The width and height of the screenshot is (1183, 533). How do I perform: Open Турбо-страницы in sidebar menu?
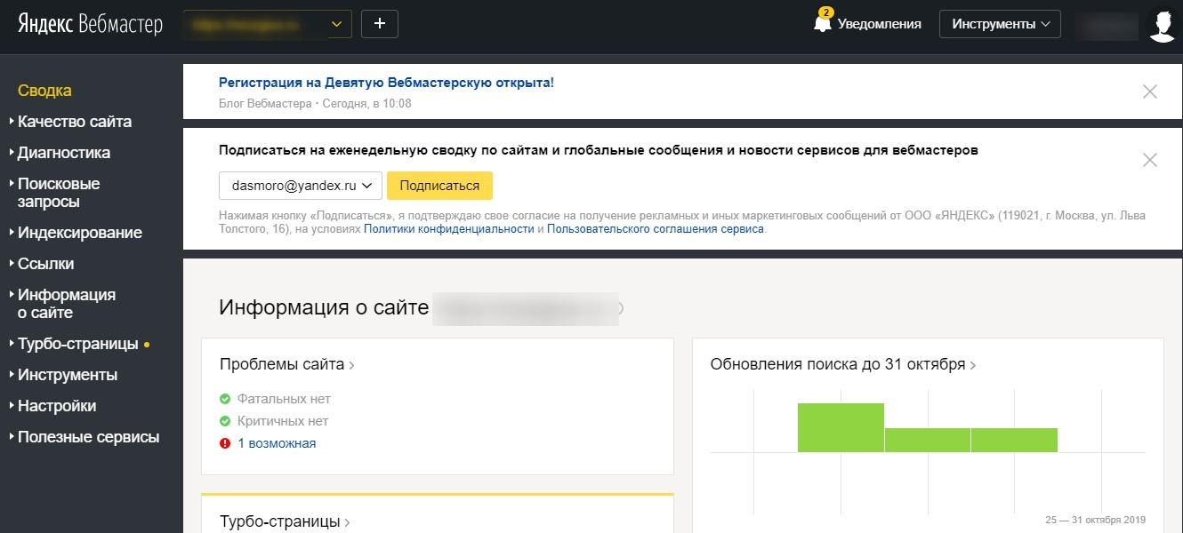(77, 344)
